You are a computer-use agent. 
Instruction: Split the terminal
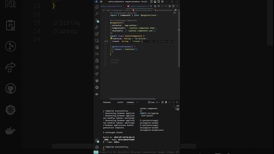point(163,102)
